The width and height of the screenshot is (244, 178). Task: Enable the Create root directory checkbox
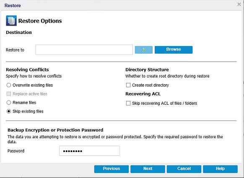click(x=128, y=85)
